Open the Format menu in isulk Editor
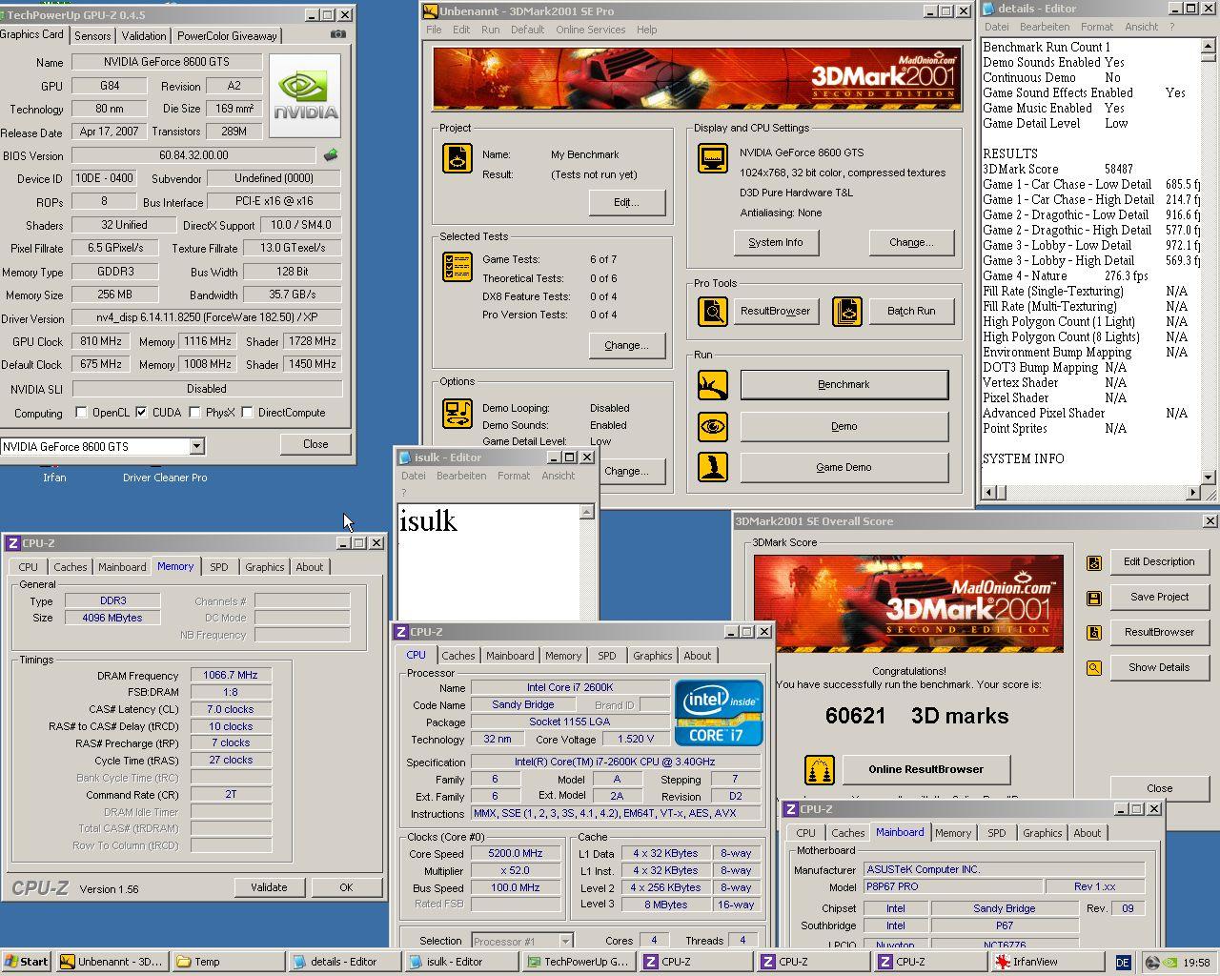The height and width of the screenshot is (976, 1220). click(x=514, y=476)
